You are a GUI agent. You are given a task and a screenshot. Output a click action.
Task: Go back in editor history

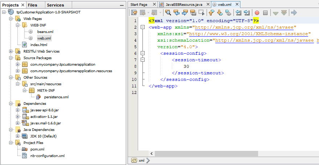(143, 13)
